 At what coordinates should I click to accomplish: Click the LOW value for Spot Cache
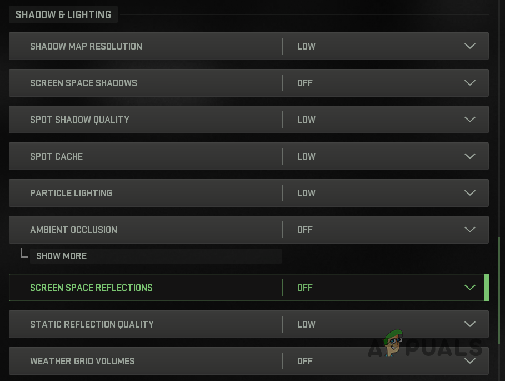(306, 156)
